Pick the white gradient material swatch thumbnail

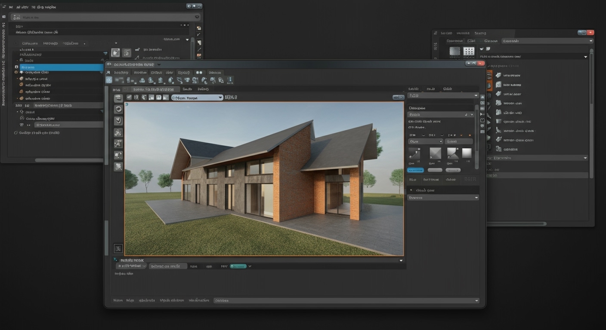click(467, 154)
